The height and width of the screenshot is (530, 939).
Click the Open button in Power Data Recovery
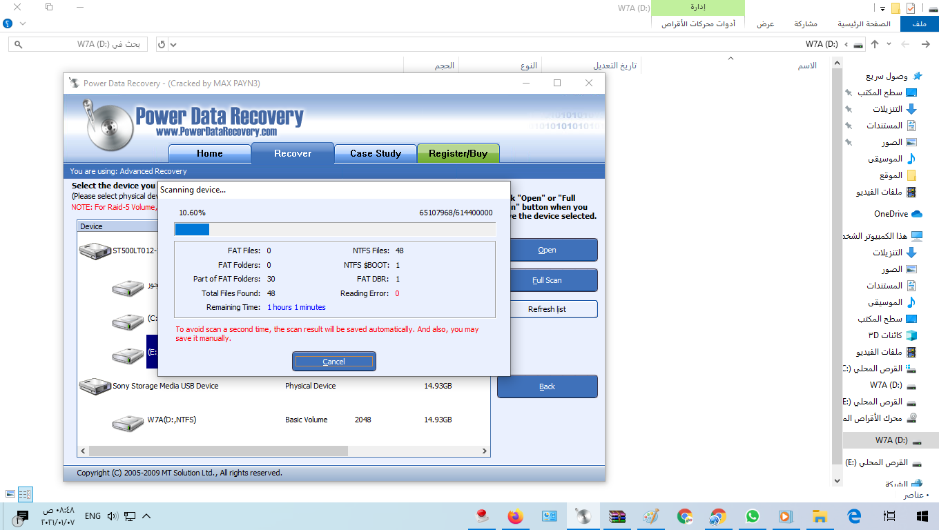[548, 250]
